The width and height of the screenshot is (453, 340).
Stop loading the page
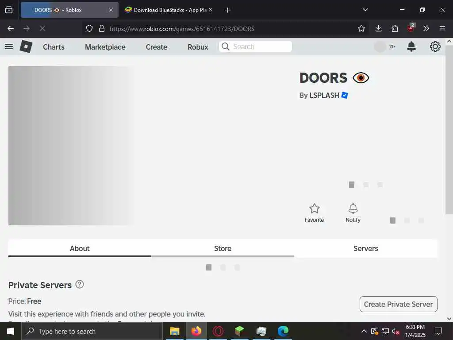[42, 28]
